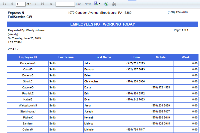Refresh the report
Screen dimensions: 200x133
pyautogui.click(x=106, y=4)
